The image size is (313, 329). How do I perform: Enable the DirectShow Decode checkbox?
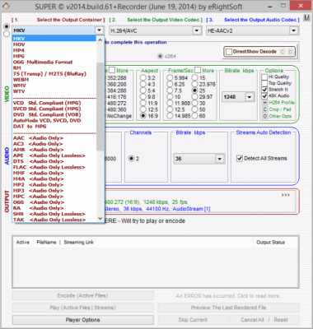[229, 52]
